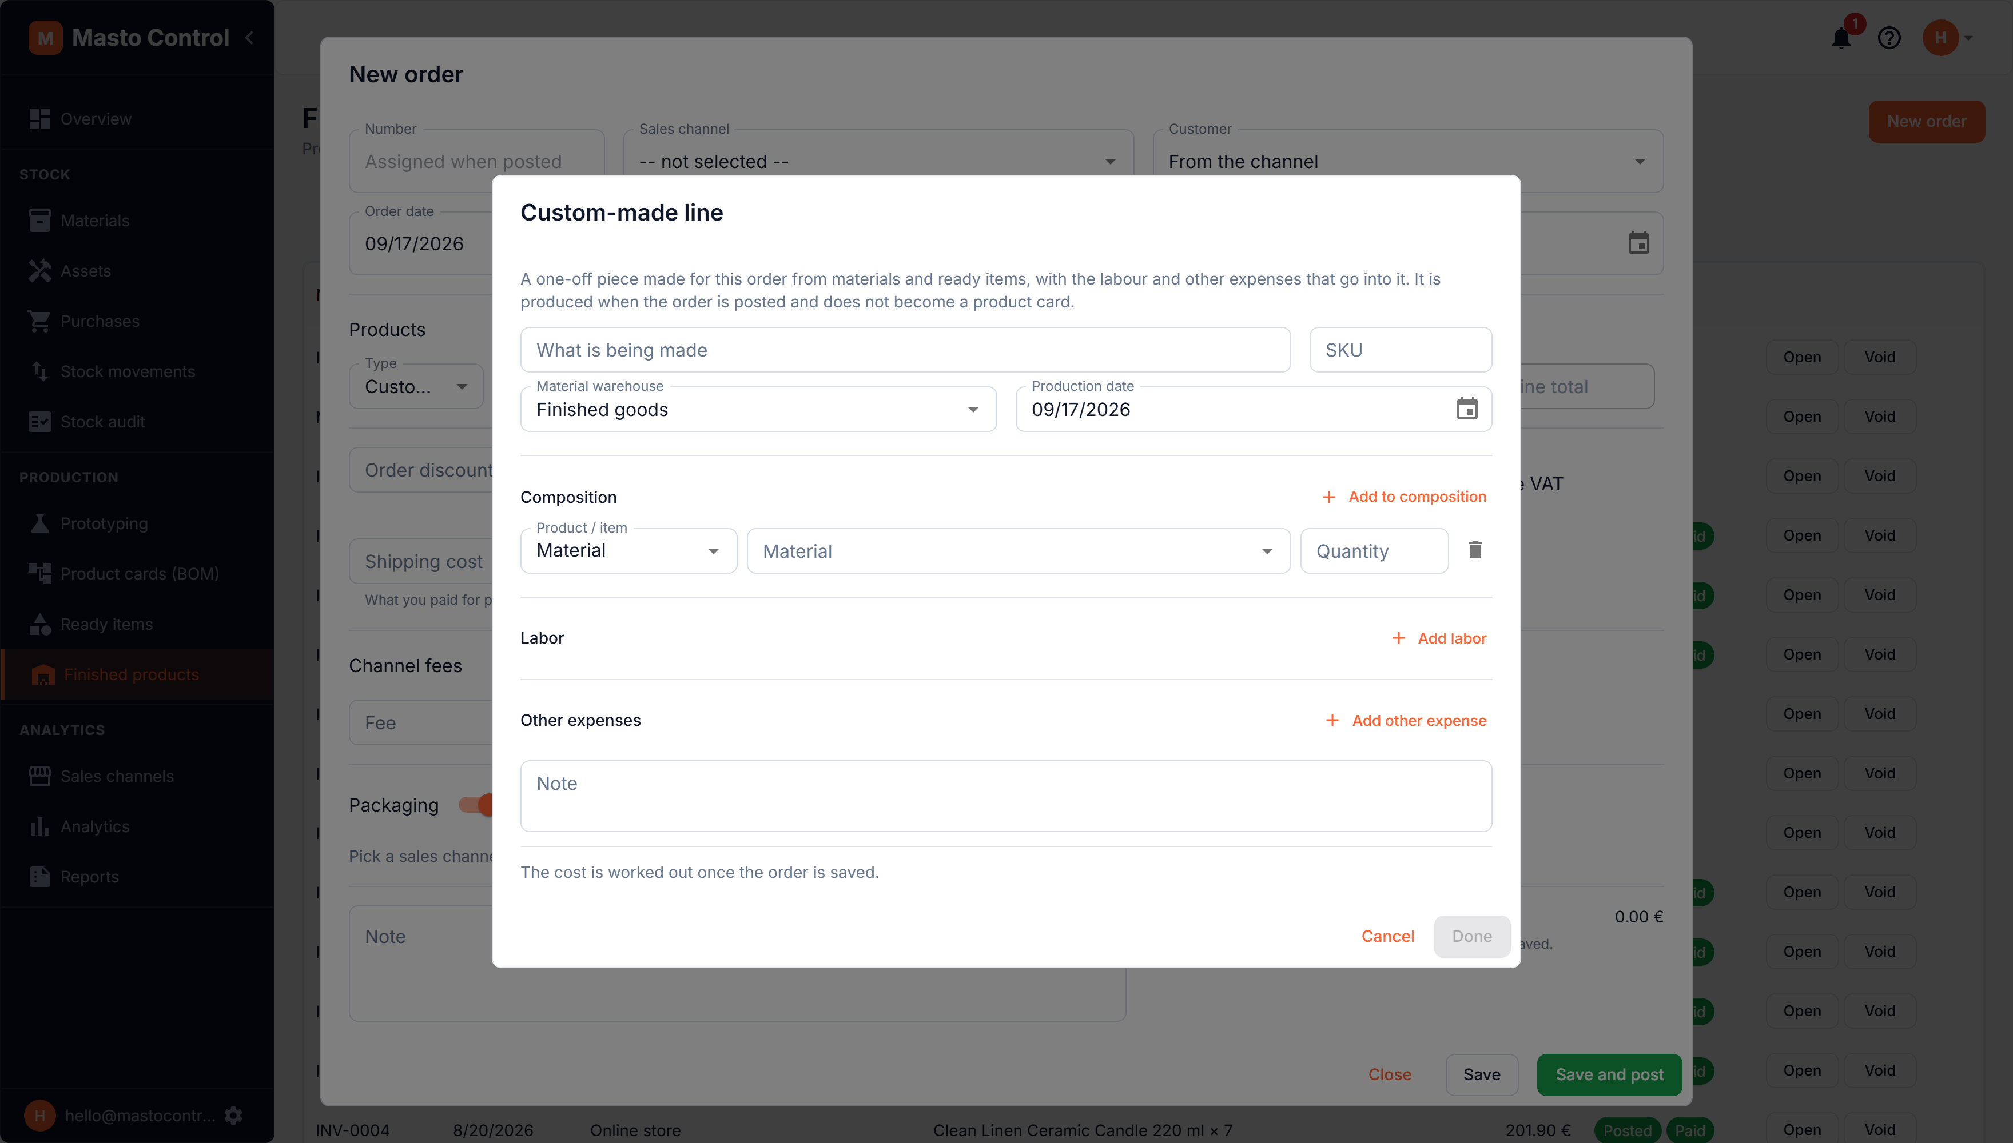Click Add to composition

1405,497
